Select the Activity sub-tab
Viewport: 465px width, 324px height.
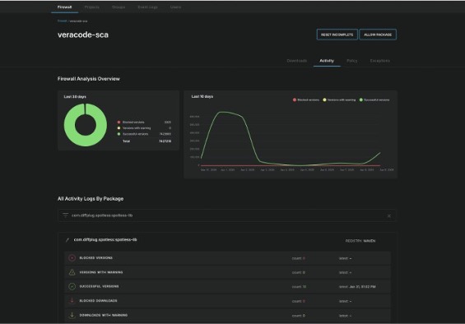click(x=327, y=61)
